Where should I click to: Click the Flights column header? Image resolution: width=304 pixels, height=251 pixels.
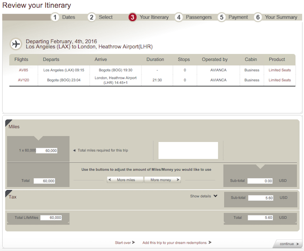pyautogui.click(x=21, y=59)
